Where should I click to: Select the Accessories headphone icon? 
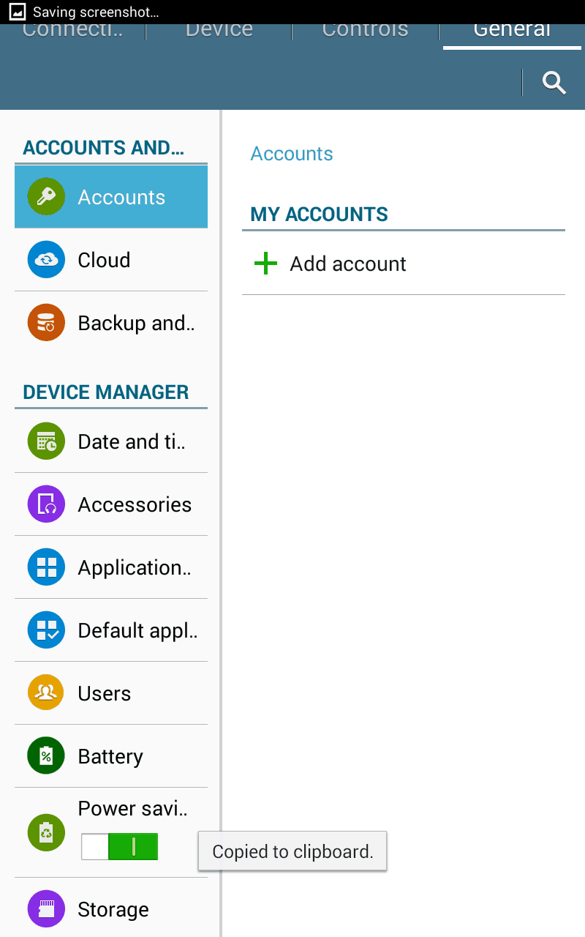(46, 504)
